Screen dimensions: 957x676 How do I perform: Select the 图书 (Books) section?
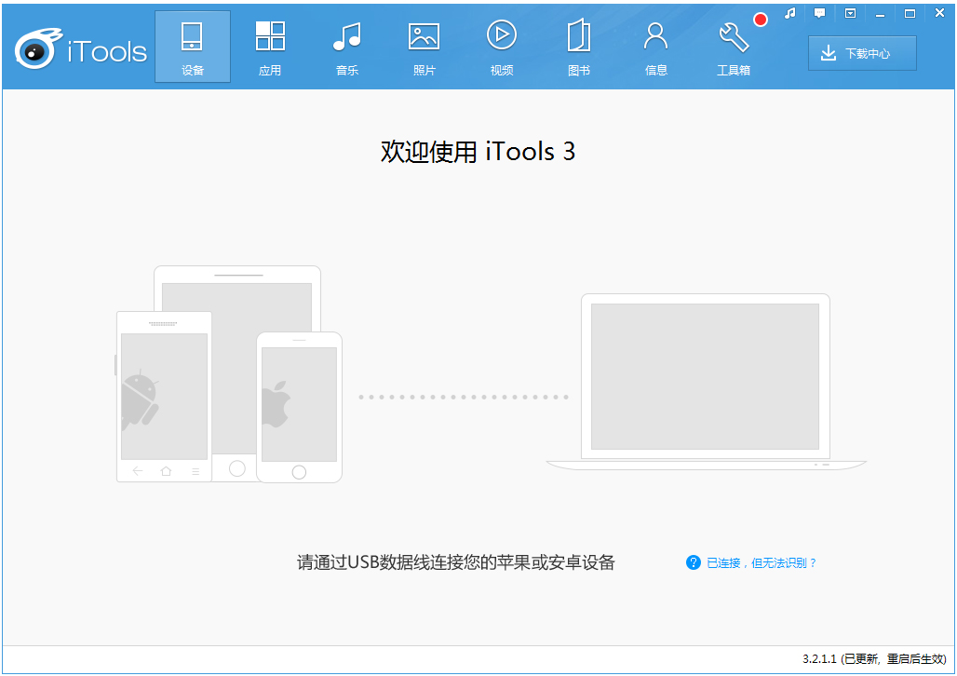coord(579,47)
